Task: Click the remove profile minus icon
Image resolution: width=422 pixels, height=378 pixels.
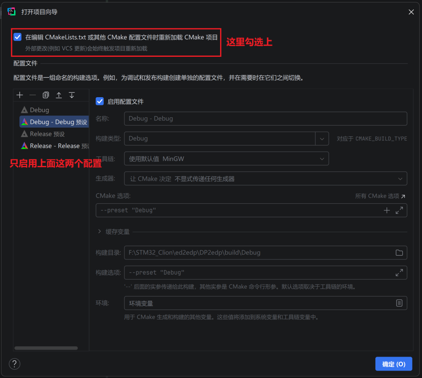Action: (33, 95)
